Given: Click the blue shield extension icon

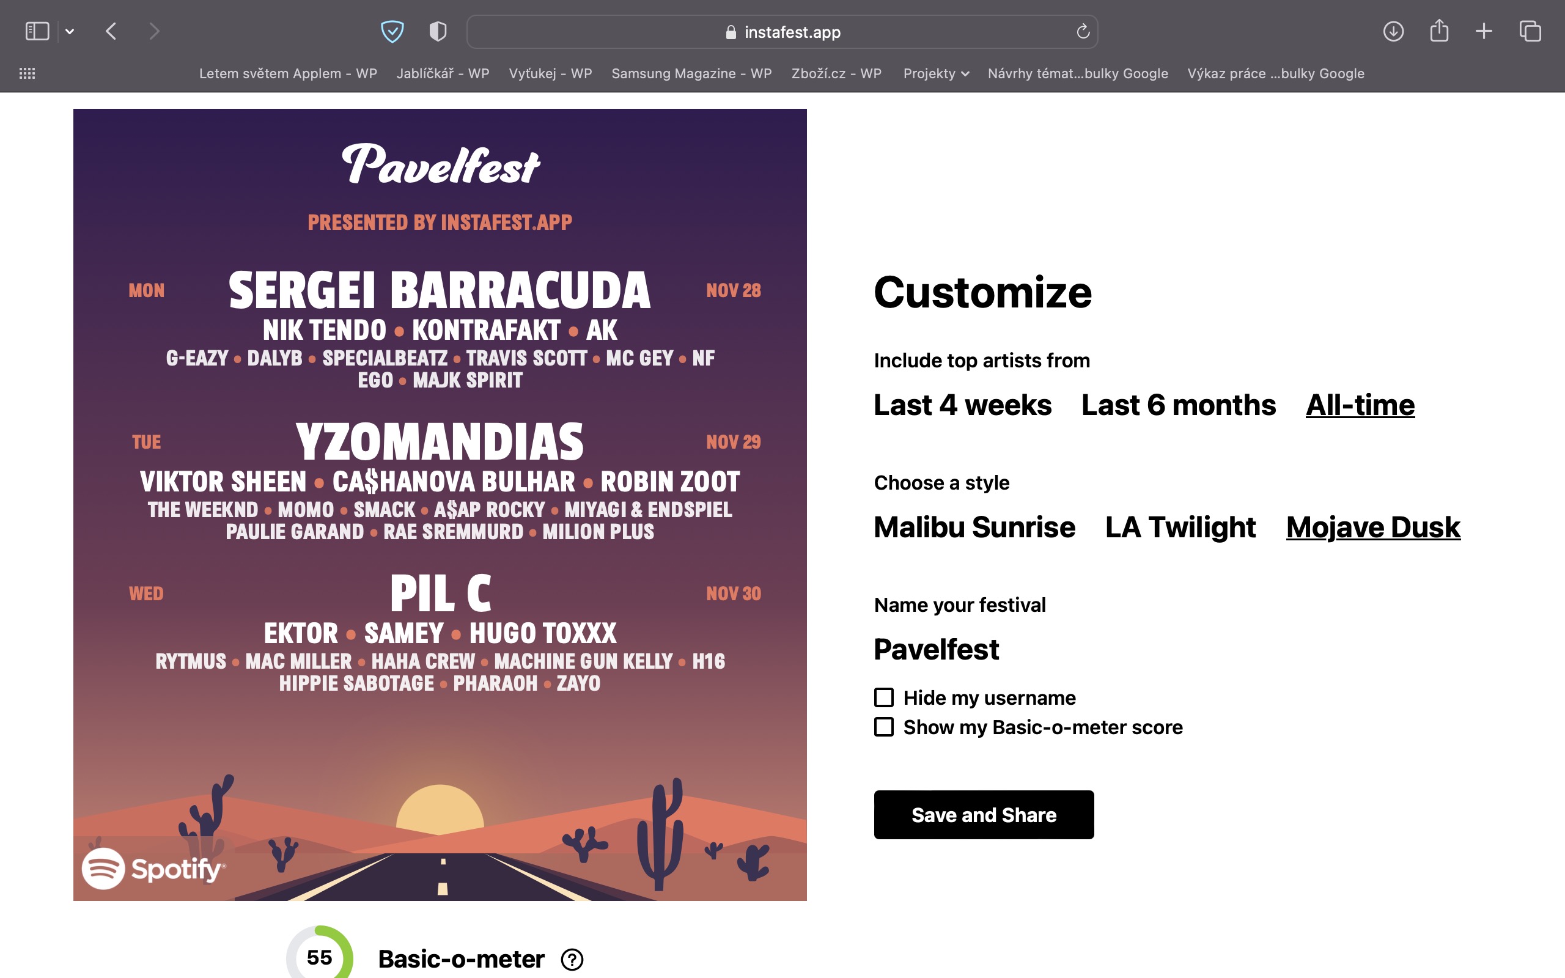Looking at the screenshot, I should point(392,31).
